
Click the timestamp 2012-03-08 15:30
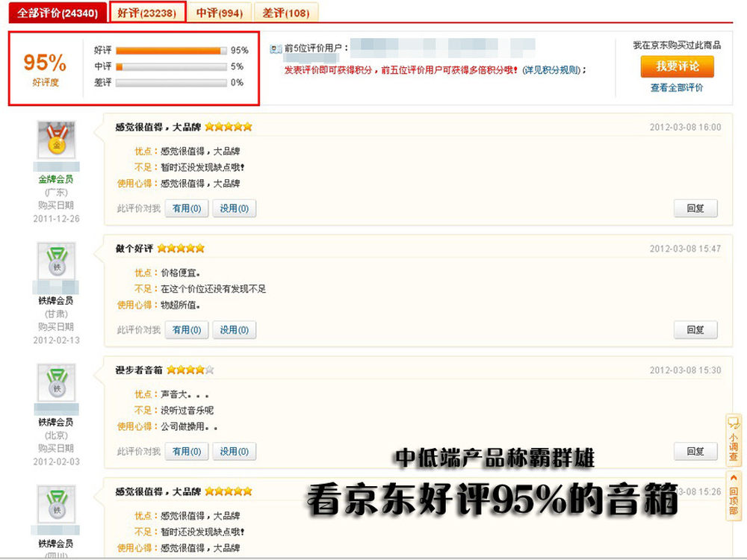click(x=686, y=370)
